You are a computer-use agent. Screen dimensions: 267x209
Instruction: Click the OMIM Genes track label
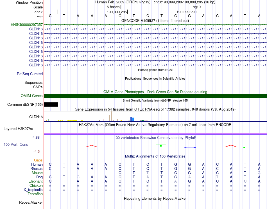point(32,96)
